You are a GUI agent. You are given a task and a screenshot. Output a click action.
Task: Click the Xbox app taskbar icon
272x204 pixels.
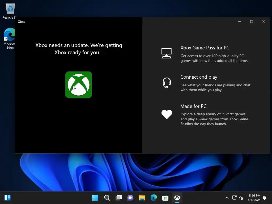tap(177, 198)
